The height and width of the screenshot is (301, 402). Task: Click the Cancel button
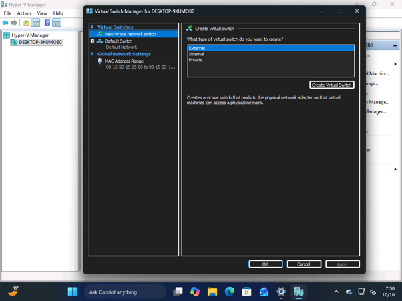(x=304, y=264)
